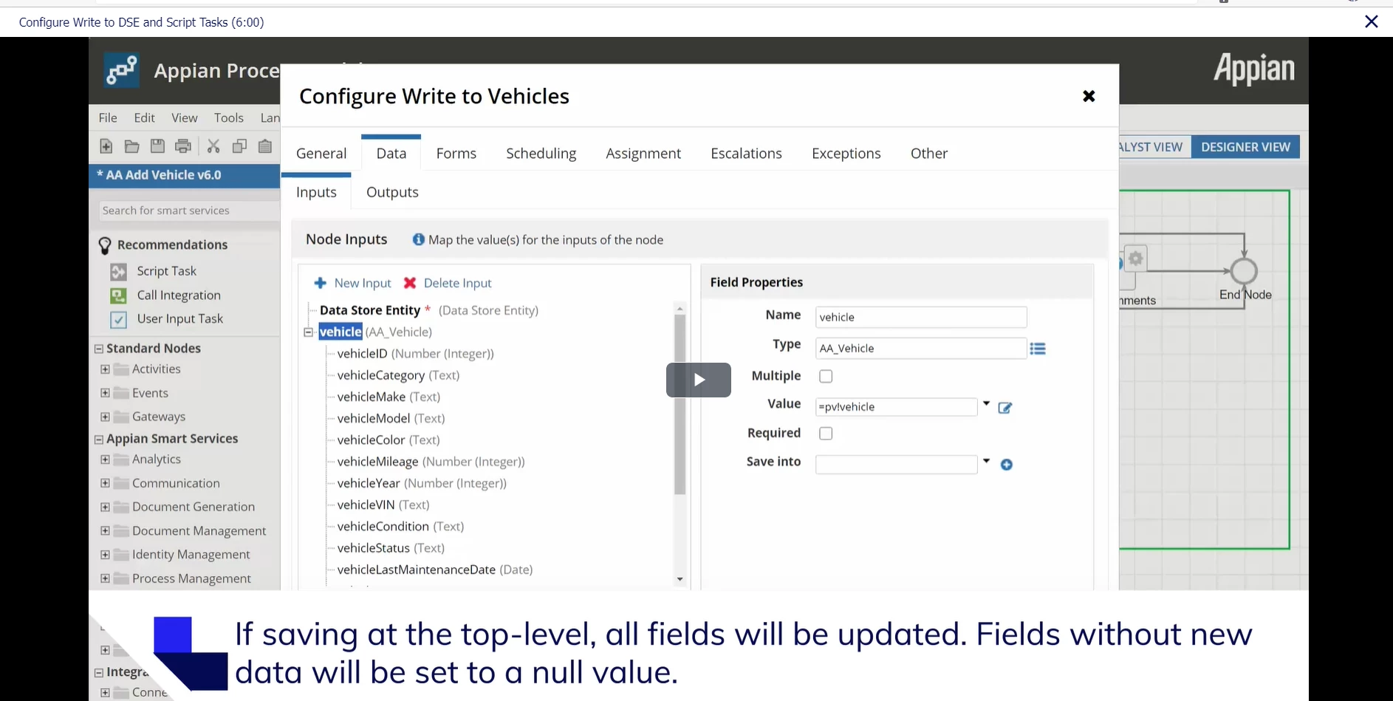The height and width of the screenshot is (701, 1393).
Task: Open the File menu
Action: click(x=108, y=117)
